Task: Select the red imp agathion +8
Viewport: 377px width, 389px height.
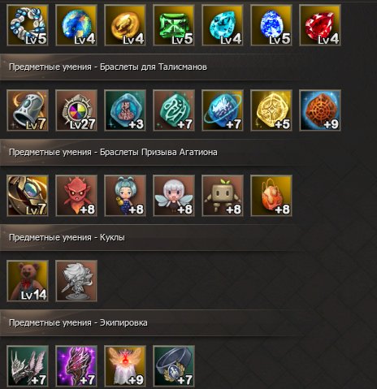Action: tap(76, 196)
